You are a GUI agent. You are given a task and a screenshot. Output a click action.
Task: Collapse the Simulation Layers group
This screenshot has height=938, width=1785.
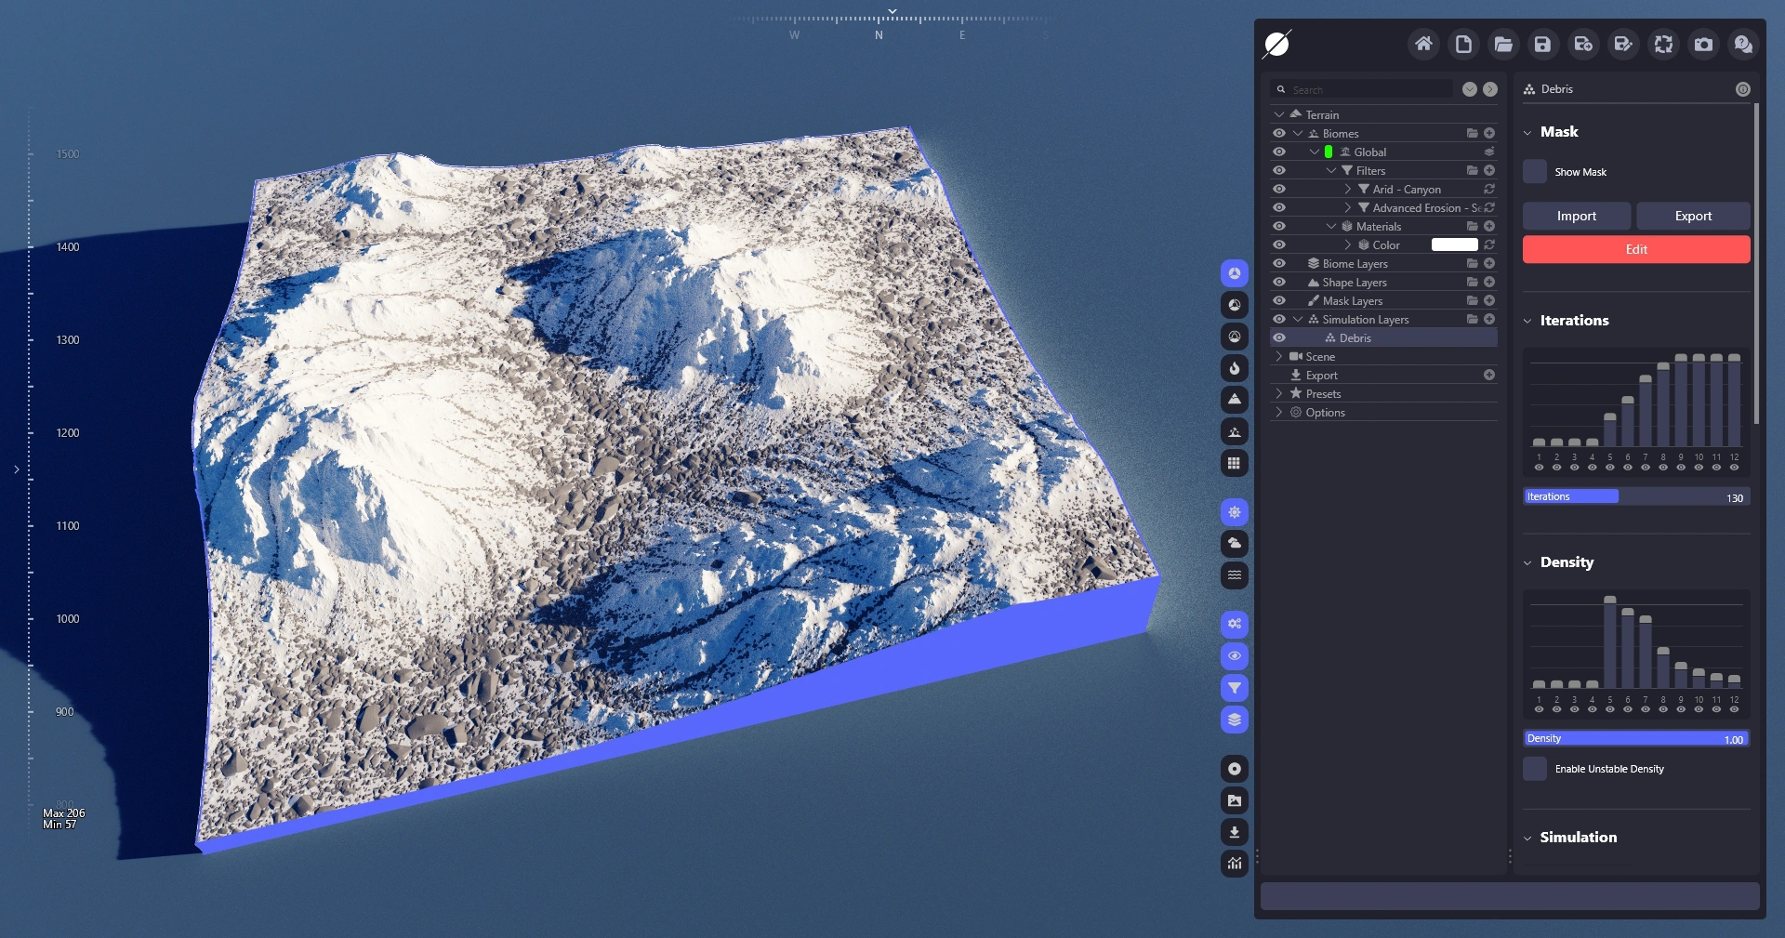coord(1298,319)
